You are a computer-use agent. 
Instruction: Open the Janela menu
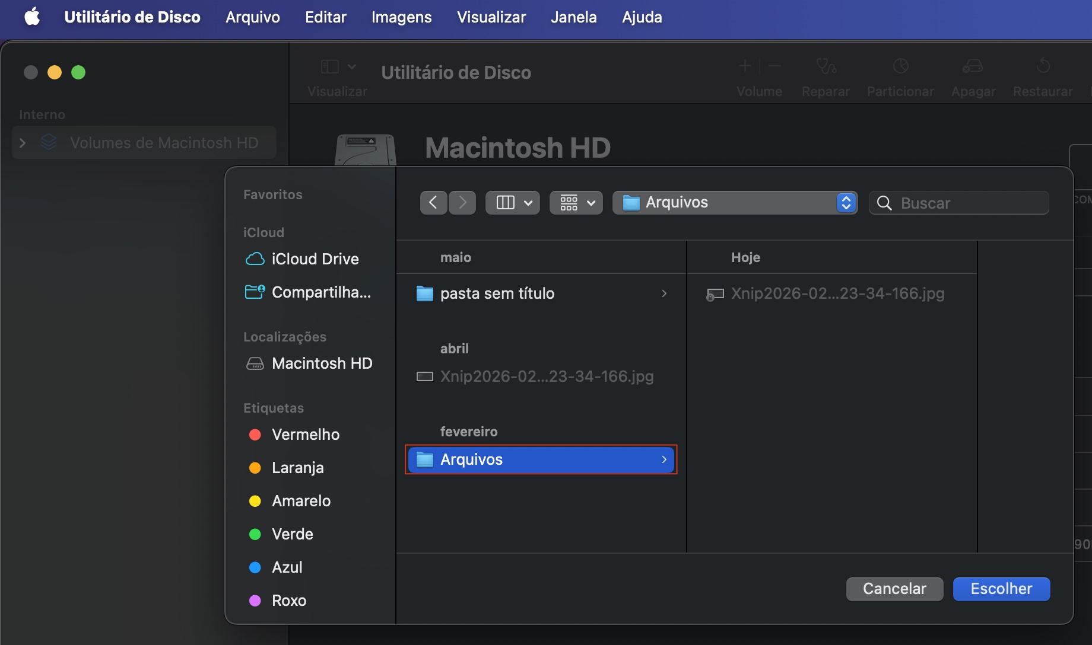pos(574,17)
